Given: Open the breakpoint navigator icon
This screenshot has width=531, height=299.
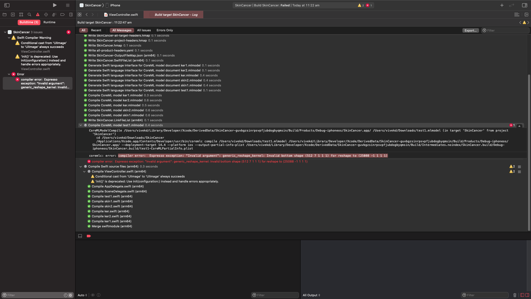Looking at the screenshot, I should point(63,15).
